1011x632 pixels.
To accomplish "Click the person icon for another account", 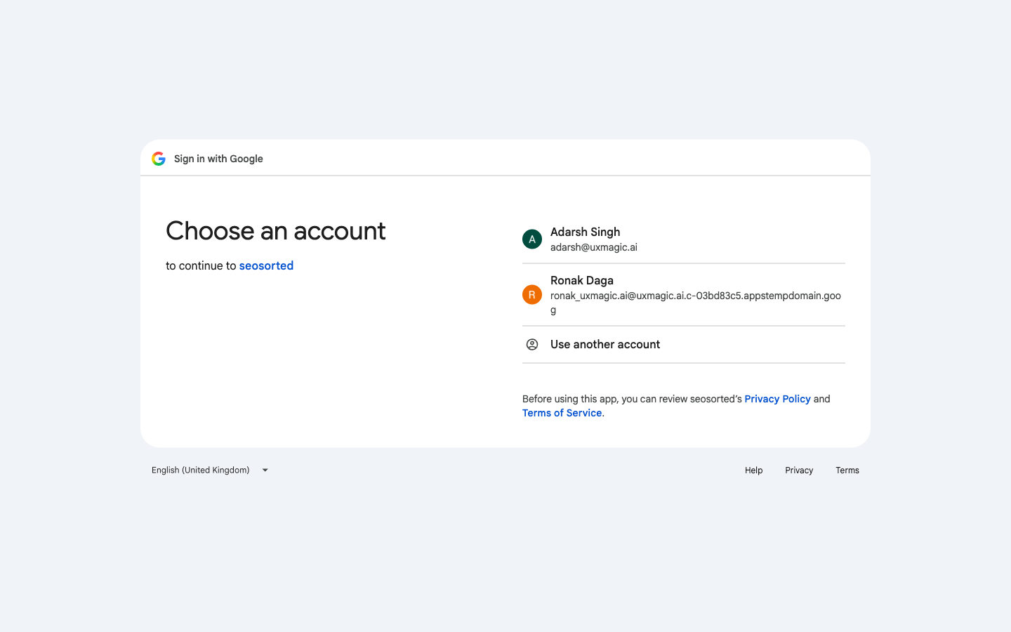I will coord(532,344).
